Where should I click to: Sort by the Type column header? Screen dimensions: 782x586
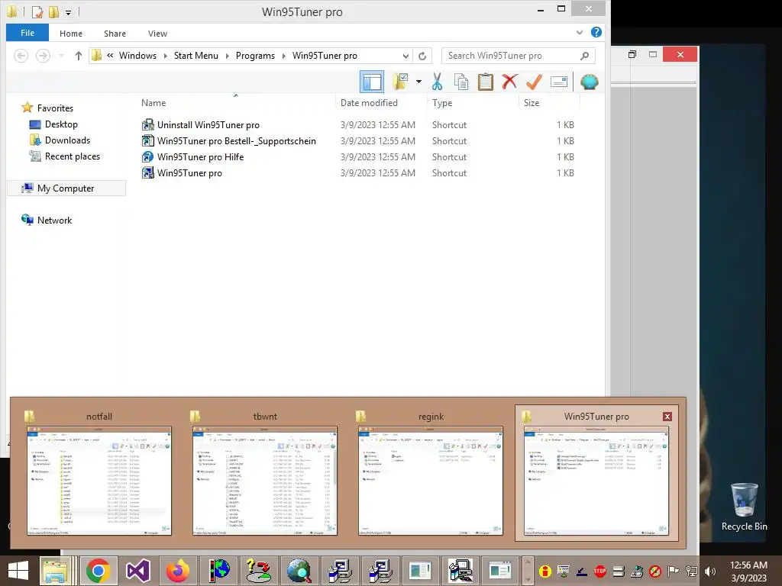click(442, 103)
